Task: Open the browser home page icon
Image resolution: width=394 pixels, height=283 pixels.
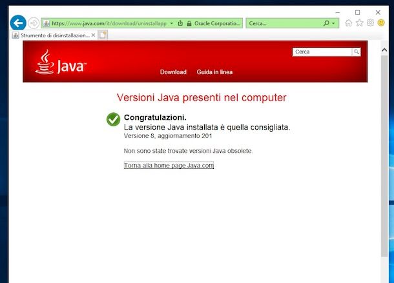Action: (x=349, y=23)
